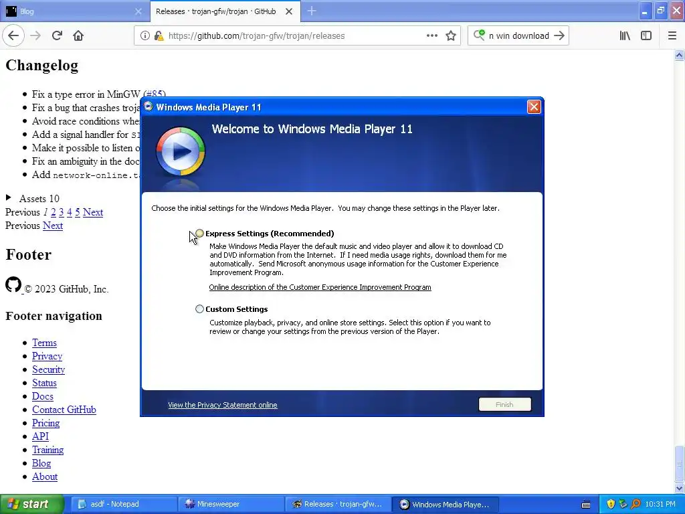
Task: Open Customer Experience Improvement Program description link
Action: coord(320,287)
